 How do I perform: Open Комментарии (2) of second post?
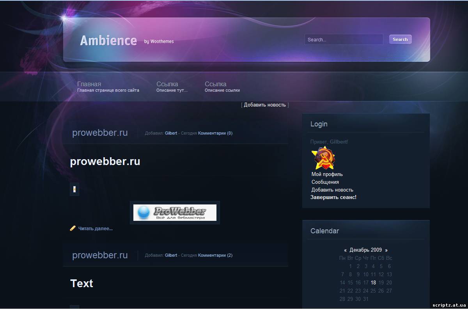[215, 255]
